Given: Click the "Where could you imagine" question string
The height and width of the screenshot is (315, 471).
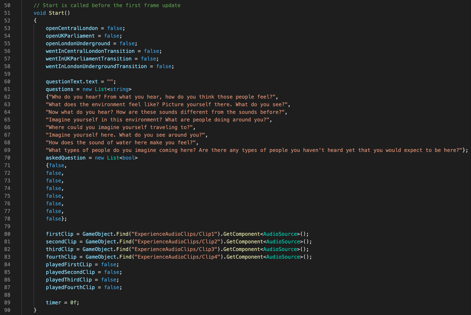Looking at the screenshot, I should point(120,127).
